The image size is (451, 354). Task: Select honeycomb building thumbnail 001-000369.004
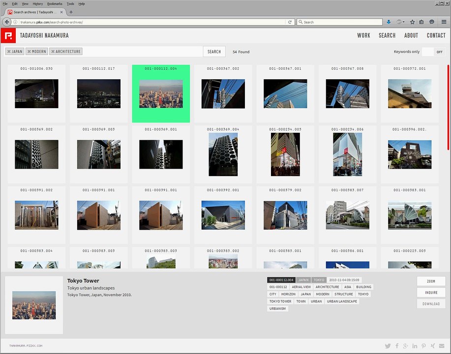point(223,154)
